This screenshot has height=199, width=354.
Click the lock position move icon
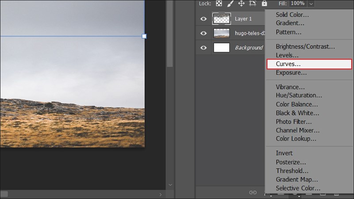click(x=241, y=4)
